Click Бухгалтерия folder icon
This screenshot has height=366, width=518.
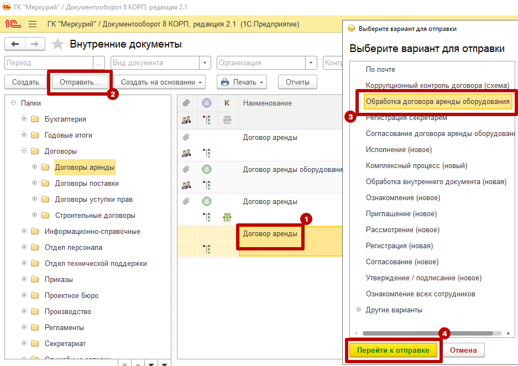click(x=35, y=119)
